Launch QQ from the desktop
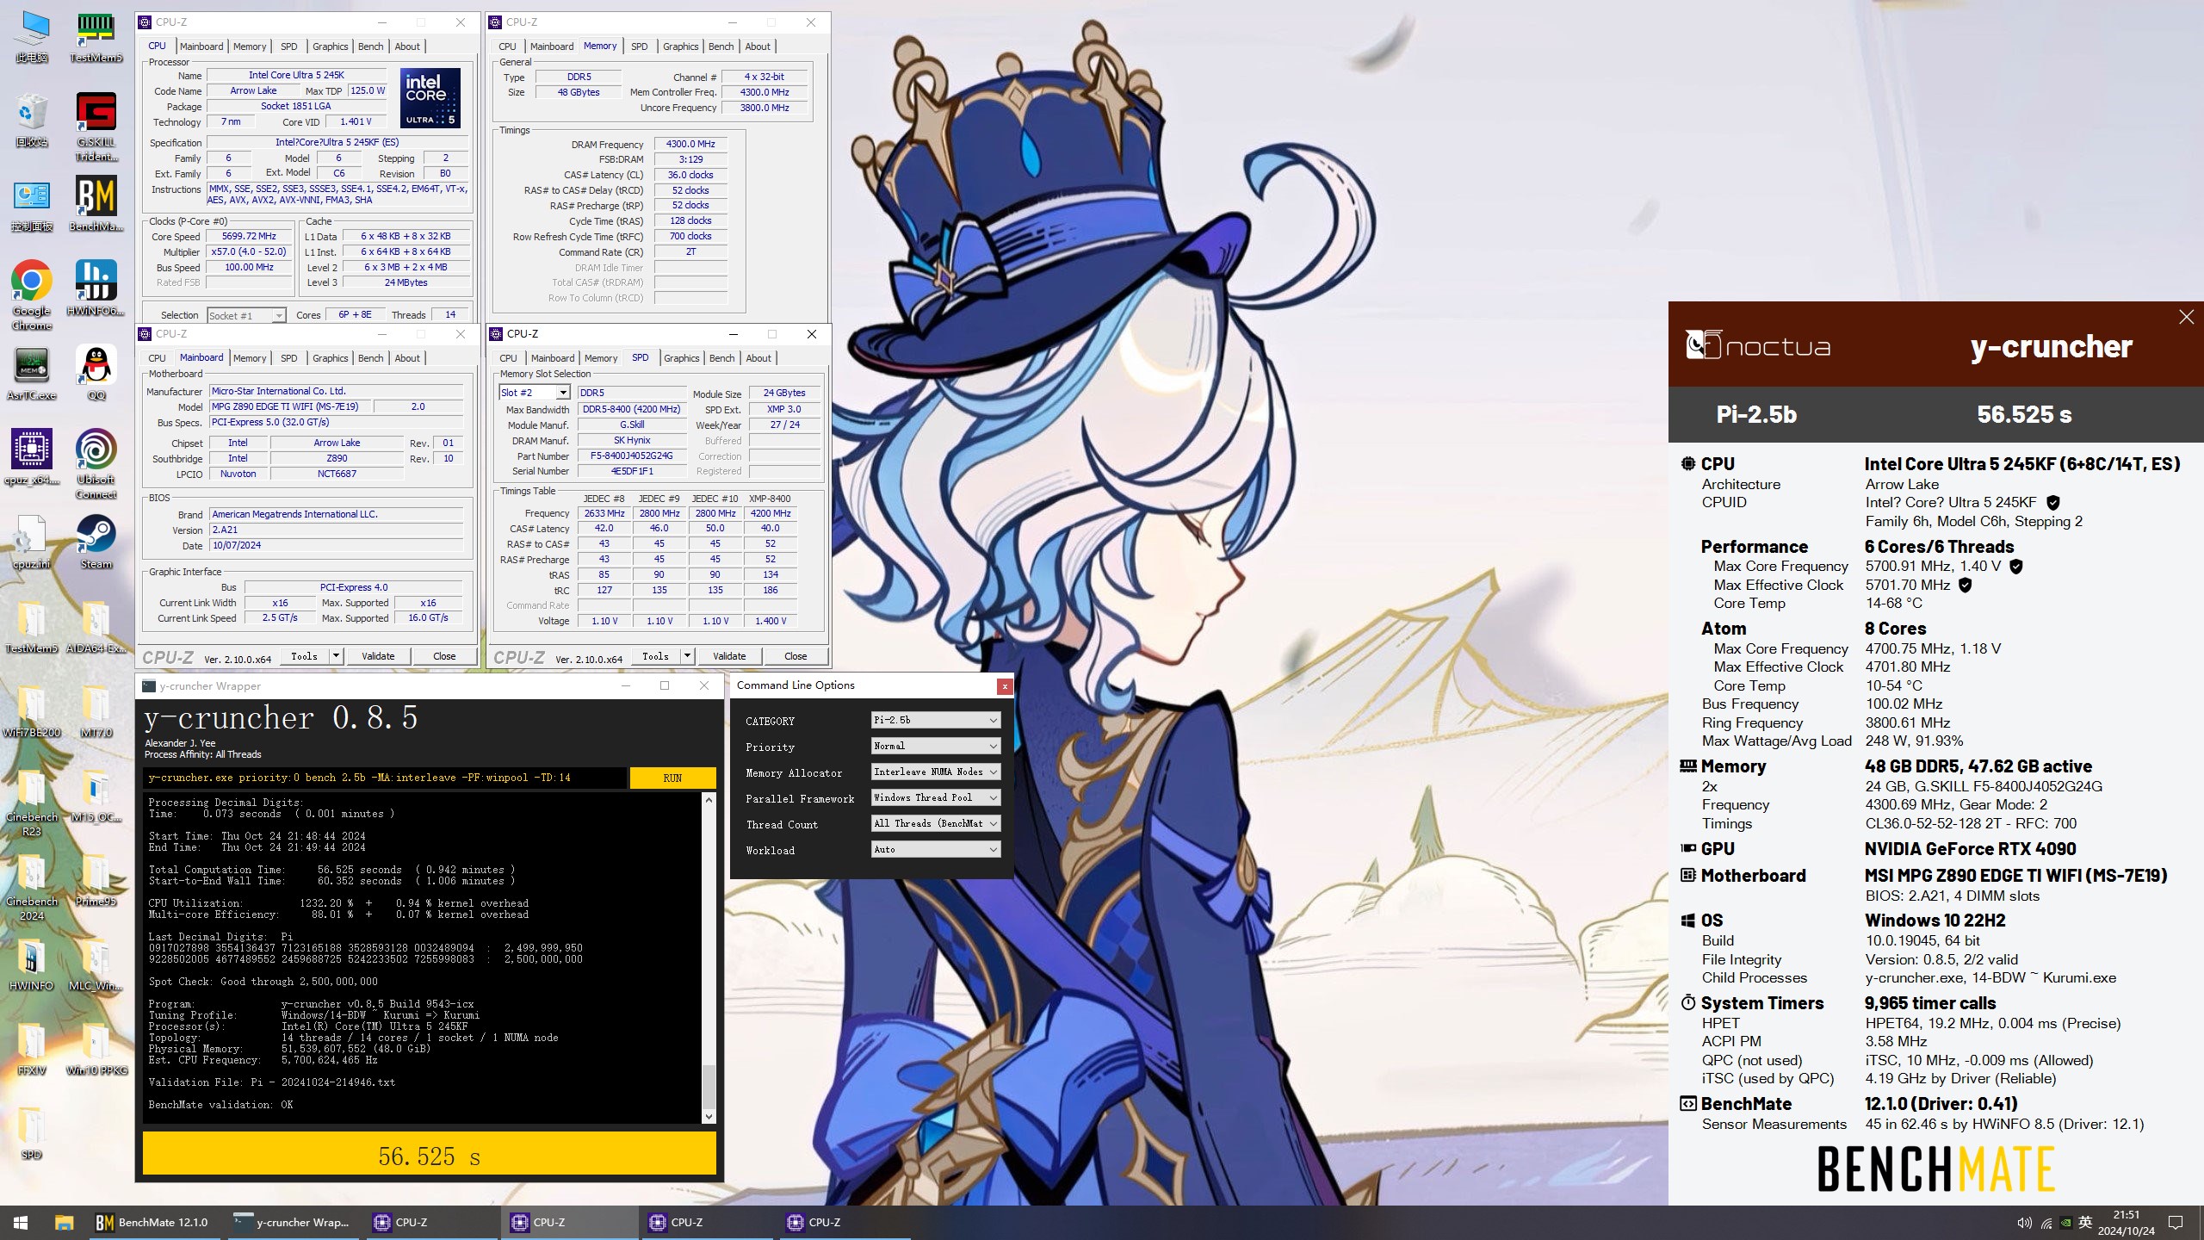 96,373
